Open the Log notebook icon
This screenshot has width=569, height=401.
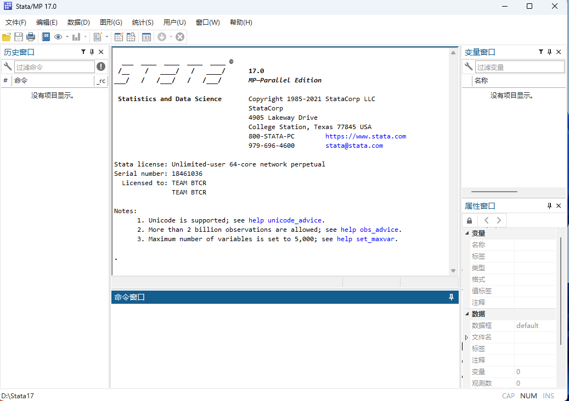(46, 37)
